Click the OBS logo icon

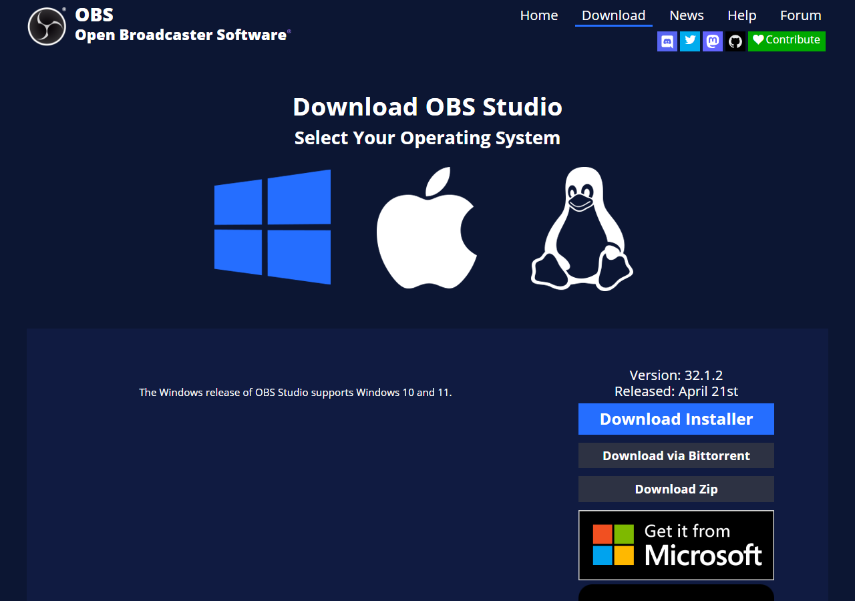pos(47,26)
